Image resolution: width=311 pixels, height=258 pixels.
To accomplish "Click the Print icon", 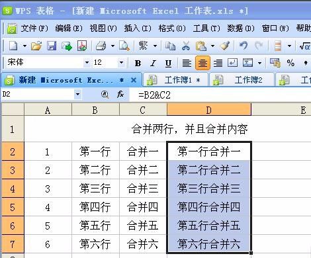I will [101, 46].
